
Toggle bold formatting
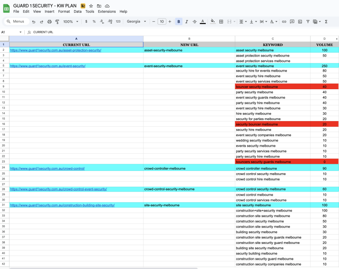(178, 21)
